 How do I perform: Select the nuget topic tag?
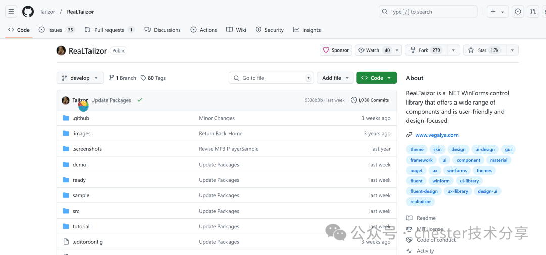click(x=416, y=171)
